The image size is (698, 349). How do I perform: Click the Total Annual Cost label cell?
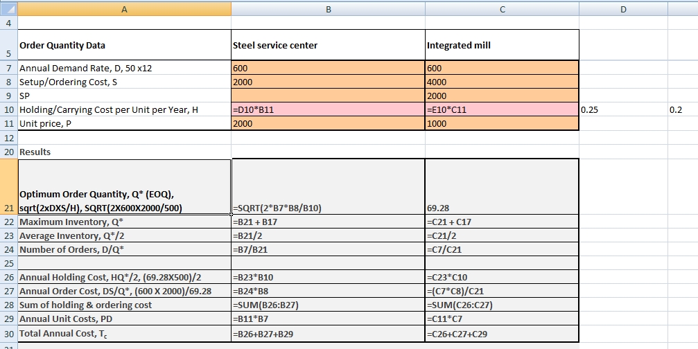point(124,334)
